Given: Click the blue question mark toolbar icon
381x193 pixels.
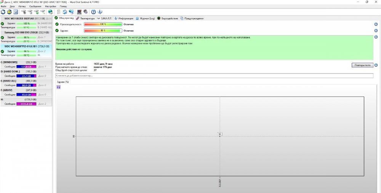Looking at the screenshot, I should (93, 12).
